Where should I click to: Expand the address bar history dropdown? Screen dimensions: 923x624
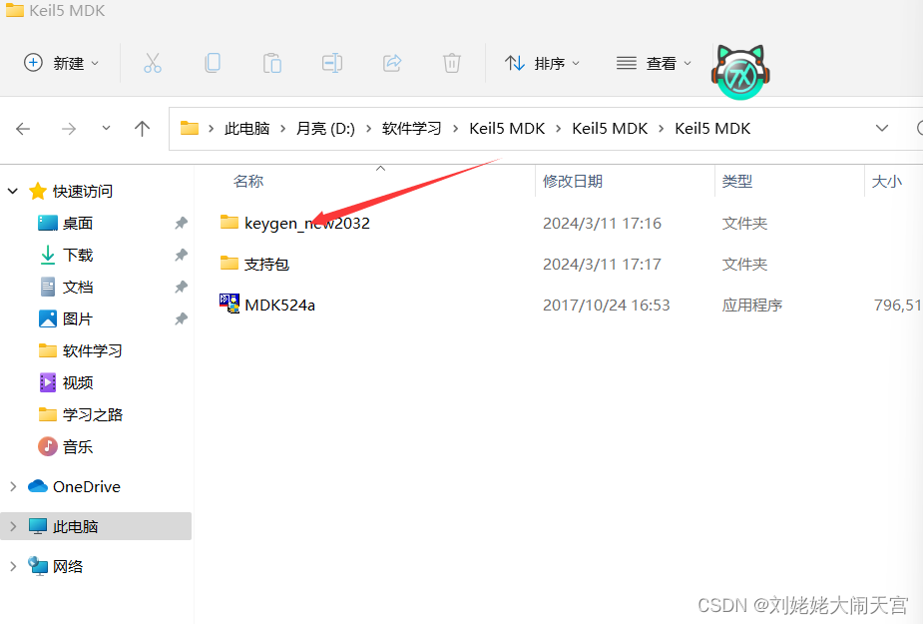pos(882,128)
